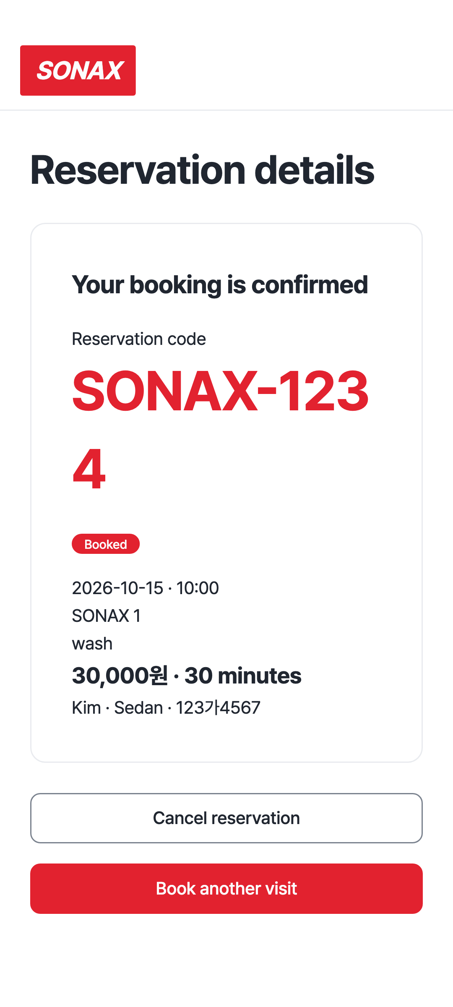Click the word confirmed in card title

(310, 285)
